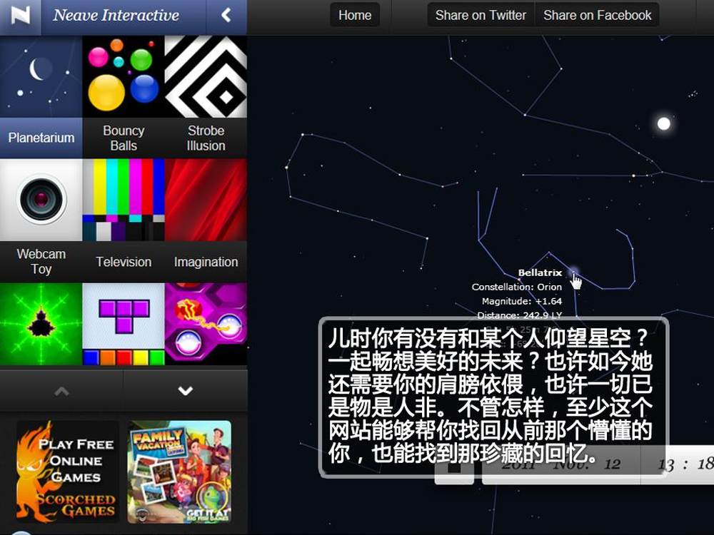Select the Television label
This screenshot has height=535, width=714.
[x=124, y=262]
